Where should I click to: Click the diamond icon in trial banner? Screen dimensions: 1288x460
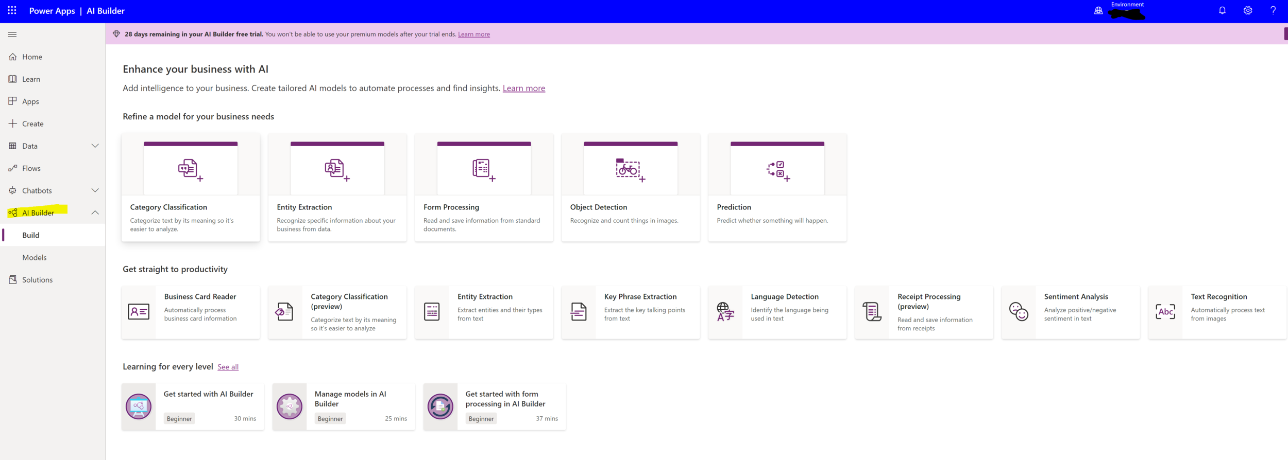click(116, 34)
